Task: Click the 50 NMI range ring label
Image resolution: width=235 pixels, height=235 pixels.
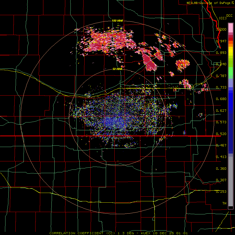Action: [x=117, y=69]
